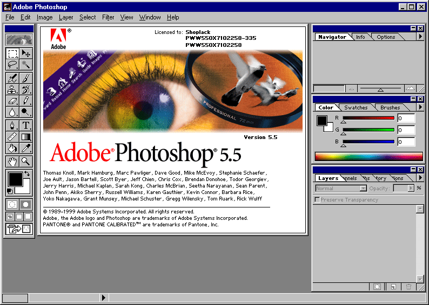429x305 pixels.
Task: Select the Paintbrush tool
Action: point(26,78)
